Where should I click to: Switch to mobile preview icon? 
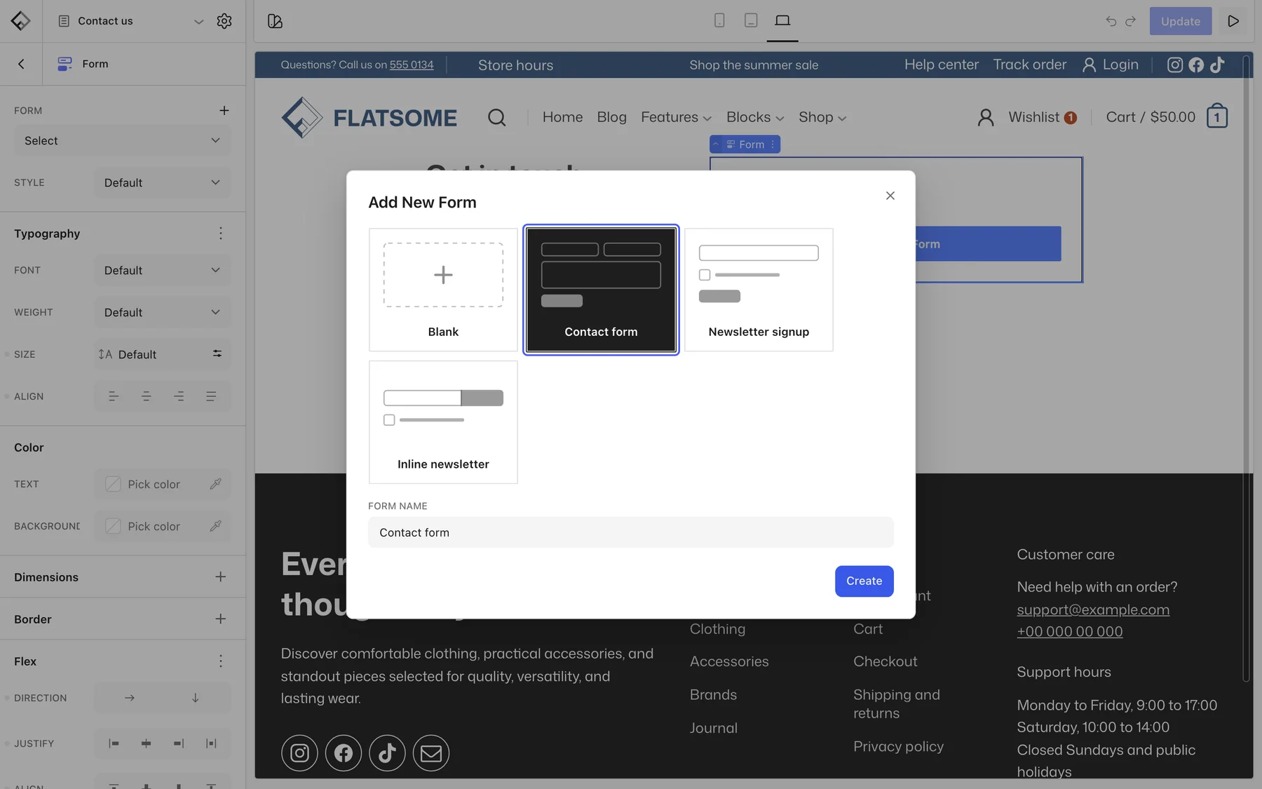719,20
